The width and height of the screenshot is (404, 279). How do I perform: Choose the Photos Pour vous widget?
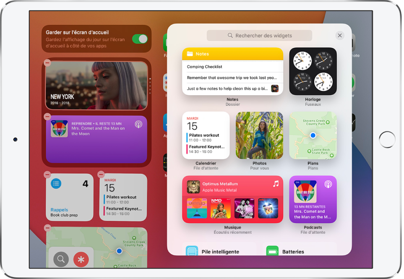pos(259,135)
